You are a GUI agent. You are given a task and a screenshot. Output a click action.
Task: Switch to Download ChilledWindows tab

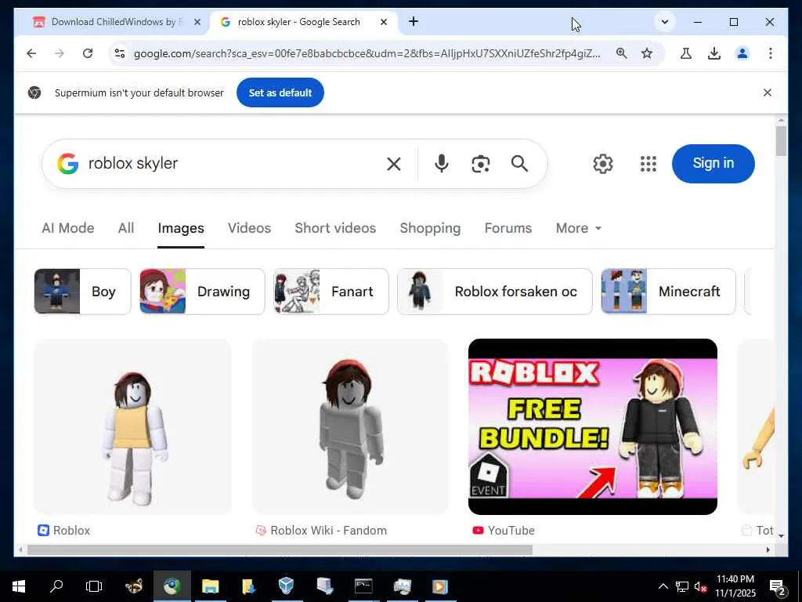click(117, 22)
